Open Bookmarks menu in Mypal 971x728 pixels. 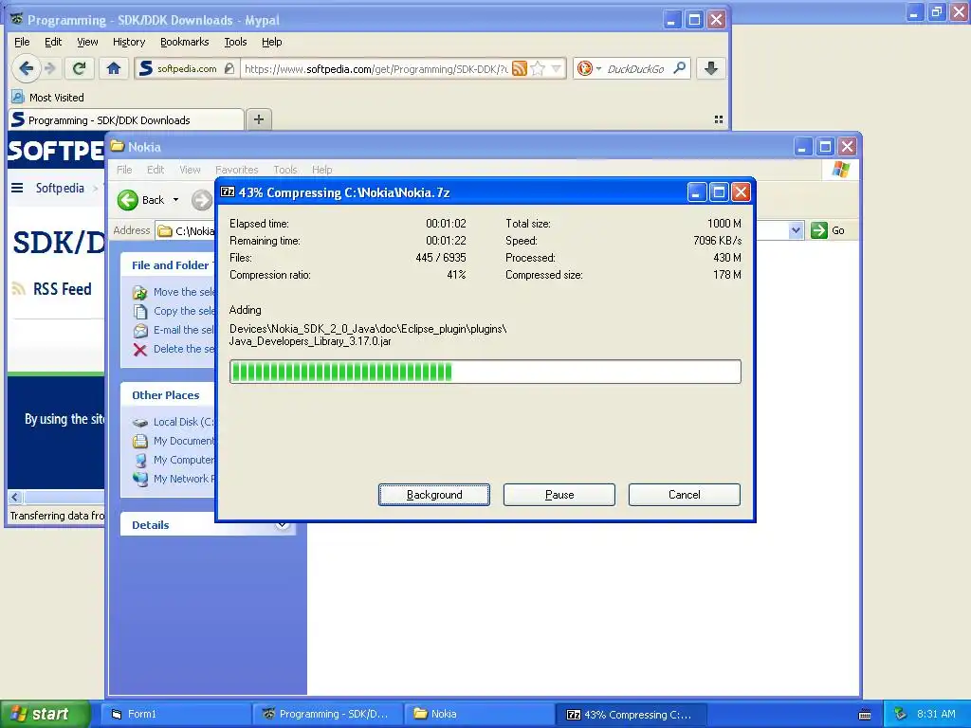[x=185, y=42]
